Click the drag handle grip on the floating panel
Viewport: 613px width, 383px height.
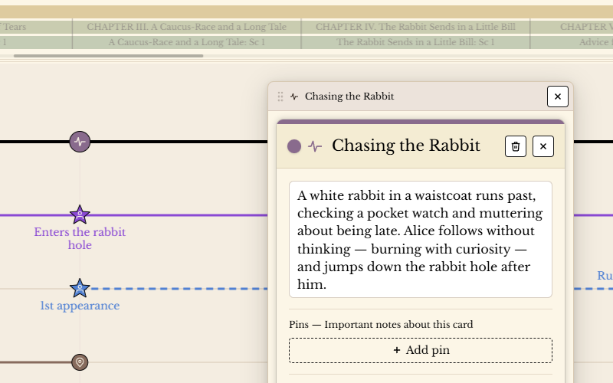280,97
